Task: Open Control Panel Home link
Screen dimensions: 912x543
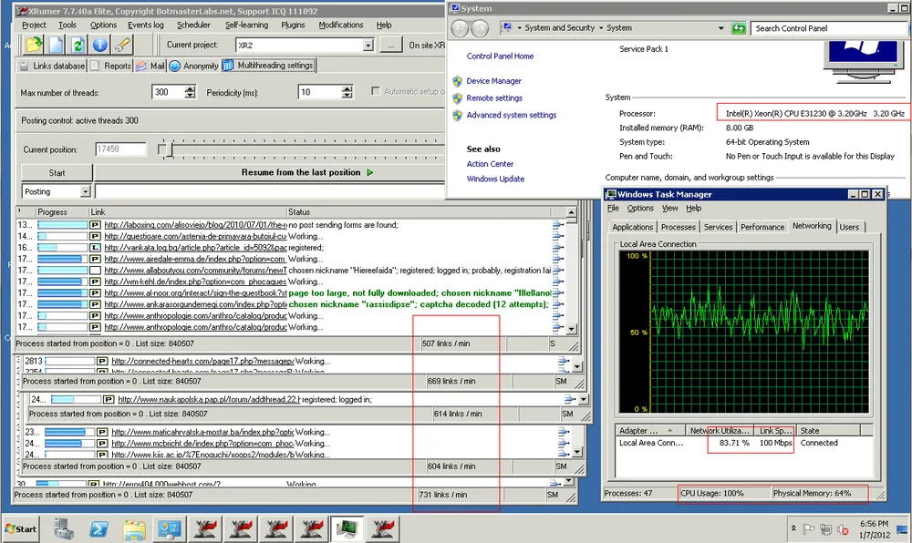Action: pyautogui.click(x=500, y=56)
